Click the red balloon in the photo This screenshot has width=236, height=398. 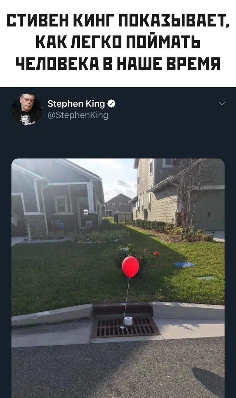point(130,266)
